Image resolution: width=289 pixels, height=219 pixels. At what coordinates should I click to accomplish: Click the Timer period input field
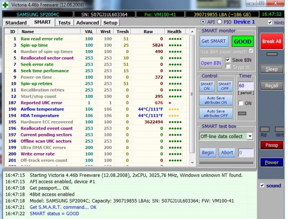click(x=246, y=86)
